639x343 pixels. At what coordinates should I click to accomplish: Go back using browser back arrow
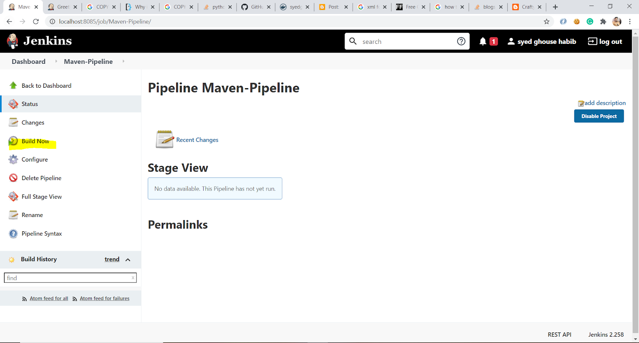click(x=9, y=22)
